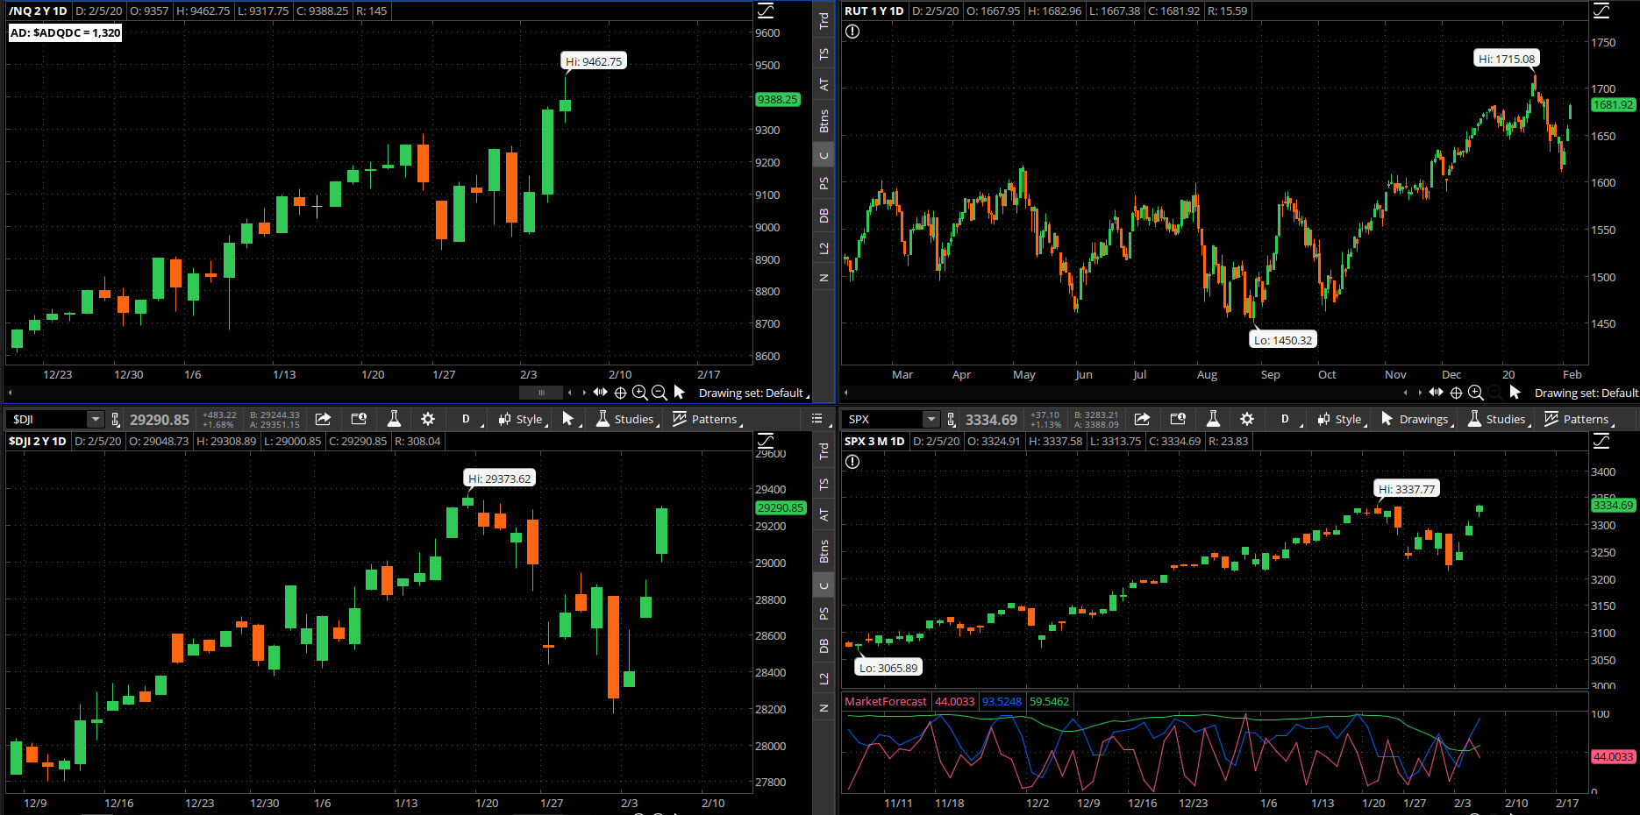Image resolution: width=1640 pixels, height=815 pixels.
Task: Click the MarketForecast study label
Action: (x=885, y=701)
